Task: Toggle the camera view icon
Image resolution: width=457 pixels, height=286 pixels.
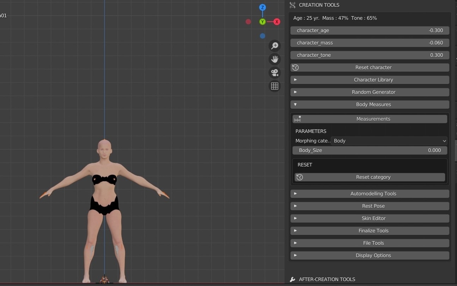Action: point(275,73)
